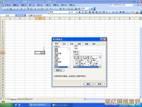Open the Name Box dropdown arrow
The height and width of the screenshot is (107, 142).
(x=16, y=15)
